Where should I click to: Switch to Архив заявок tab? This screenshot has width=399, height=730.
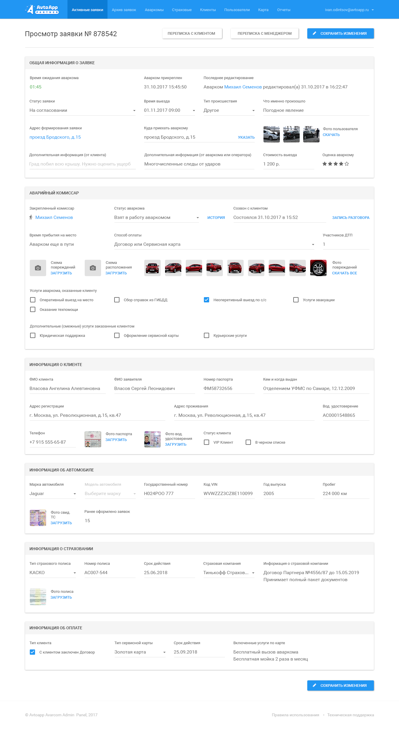[124, 10]
